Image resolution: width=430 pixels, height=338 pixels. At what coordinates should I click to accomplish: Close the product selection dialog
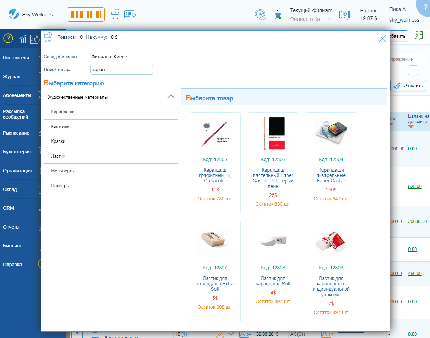coord(382,39)
